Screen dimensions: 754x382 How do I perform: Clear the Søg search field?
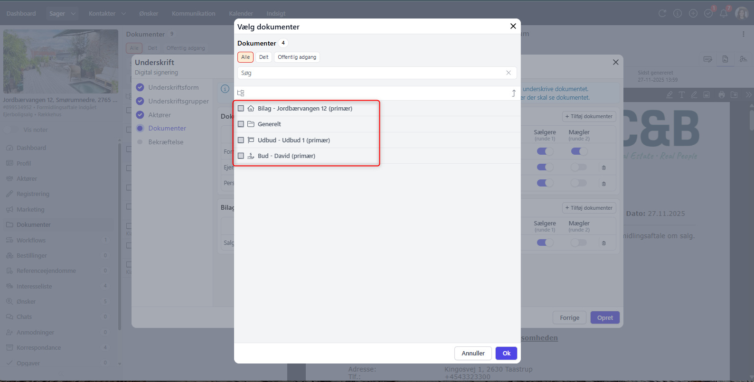point(509,73)
